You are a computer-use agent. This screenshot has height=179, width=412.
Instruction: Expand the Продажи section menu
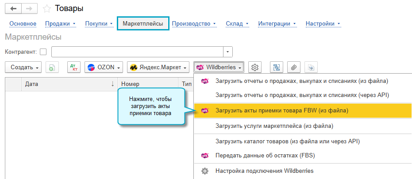[60, 23]
